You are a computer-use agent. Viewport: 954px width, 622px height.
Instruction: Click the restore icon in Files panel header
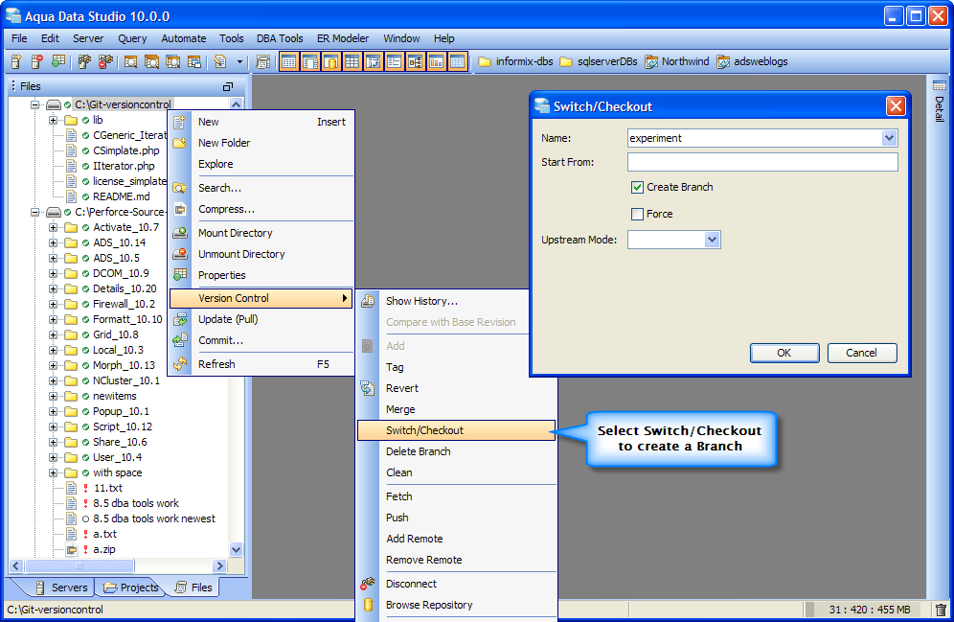228,86
